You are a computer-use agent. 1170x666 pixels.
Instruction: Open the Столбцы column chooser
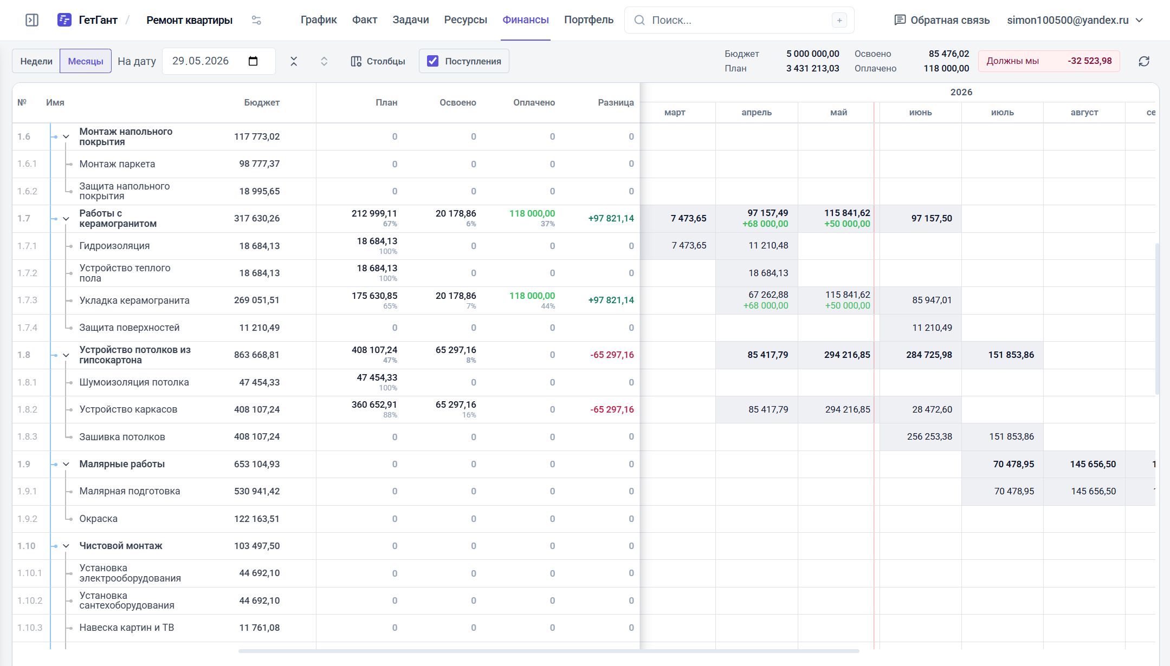(x=378, y=61)
